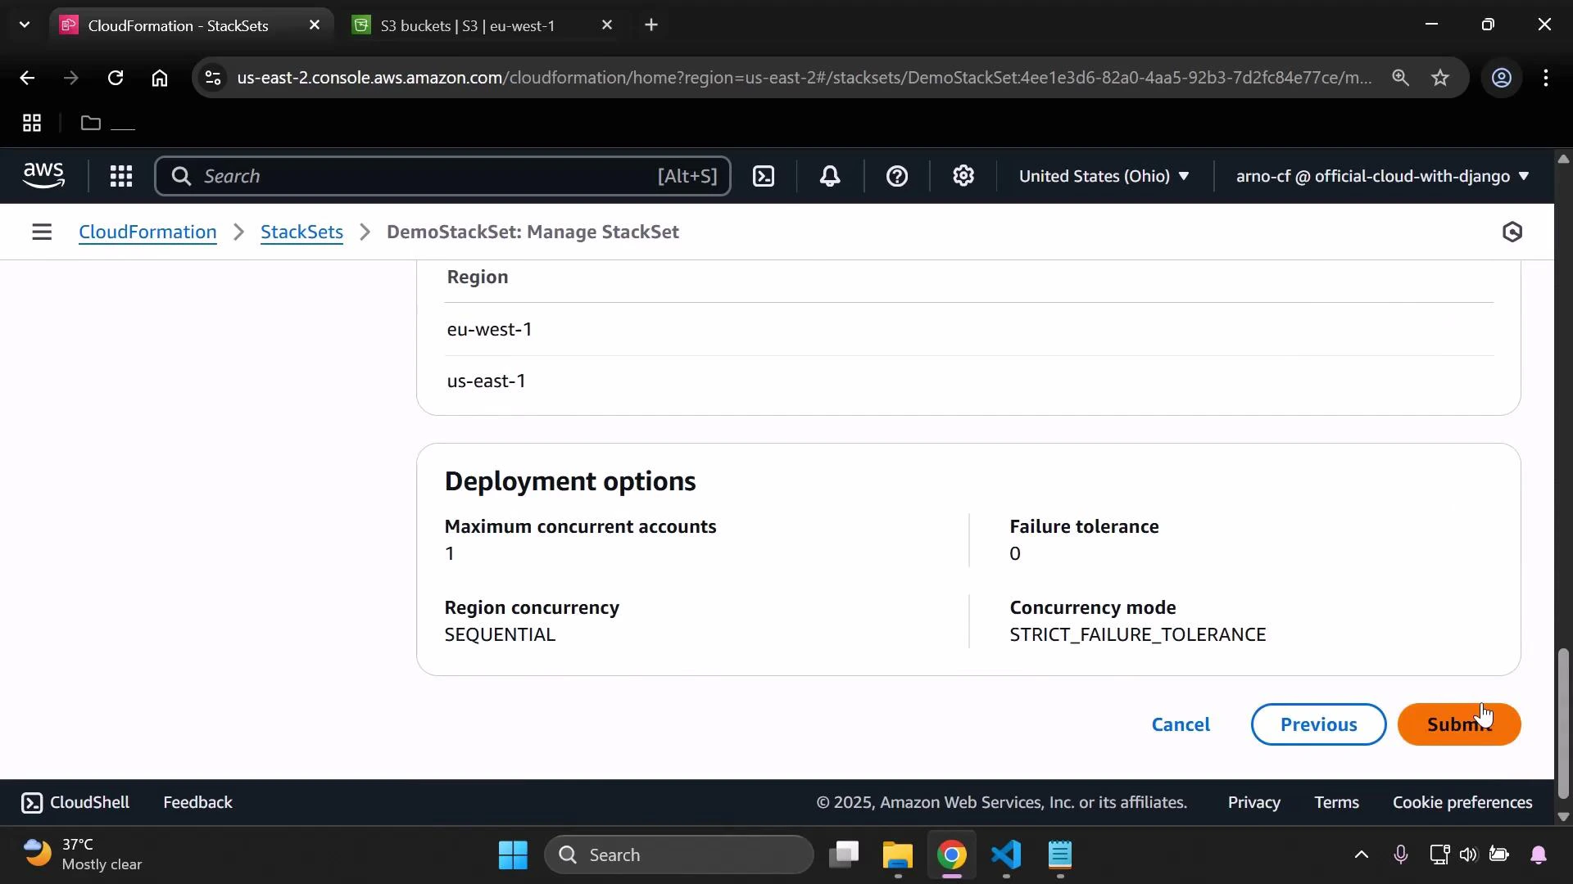Open the AWS services grid menu

tap(120, 175)
